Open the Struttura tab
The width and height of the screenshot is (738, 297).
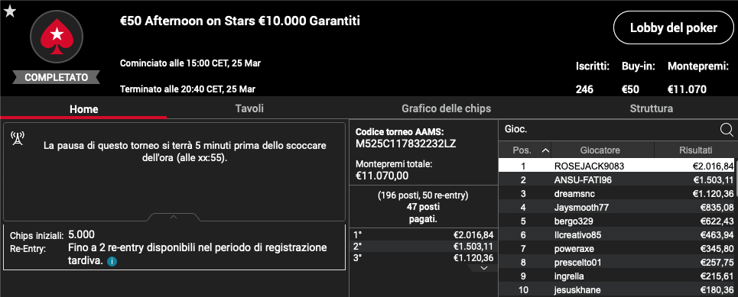[651, 108]
